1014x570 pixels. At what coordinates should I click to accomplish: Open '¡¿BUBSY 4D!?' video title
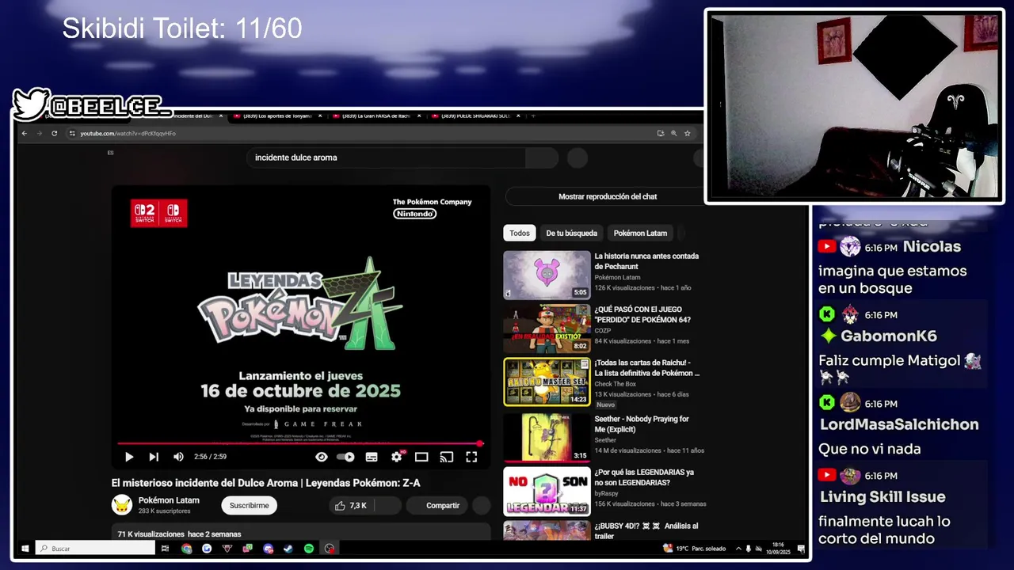(x=646, y=530)
